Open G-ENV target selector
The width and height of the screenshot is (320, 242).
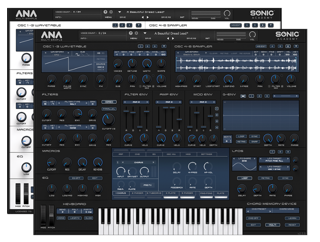tap(286, 96)
